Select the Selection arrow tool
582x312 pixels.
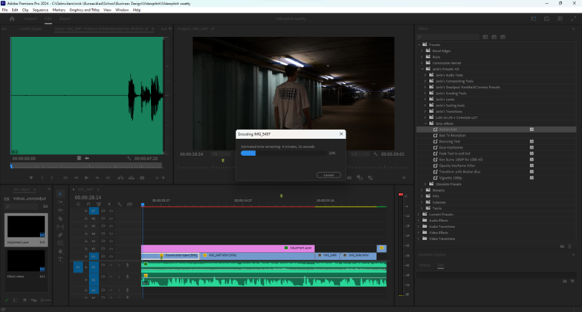coord(60,194)
